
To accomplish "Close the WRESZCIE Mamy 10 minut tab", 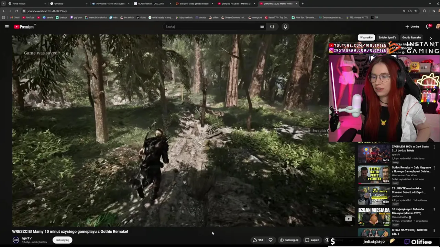I will 296,3.
